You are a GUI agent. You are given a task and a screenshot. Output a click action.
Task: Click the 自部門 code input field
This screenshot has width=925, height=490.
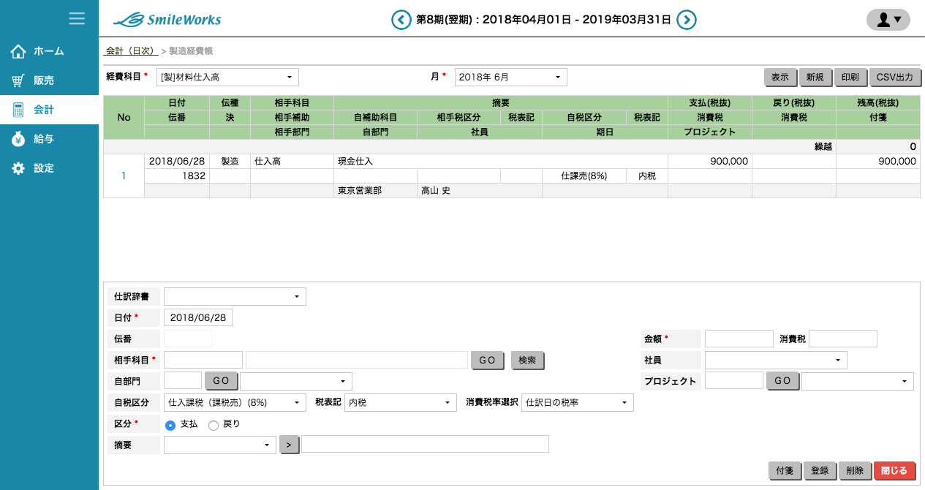183,381
